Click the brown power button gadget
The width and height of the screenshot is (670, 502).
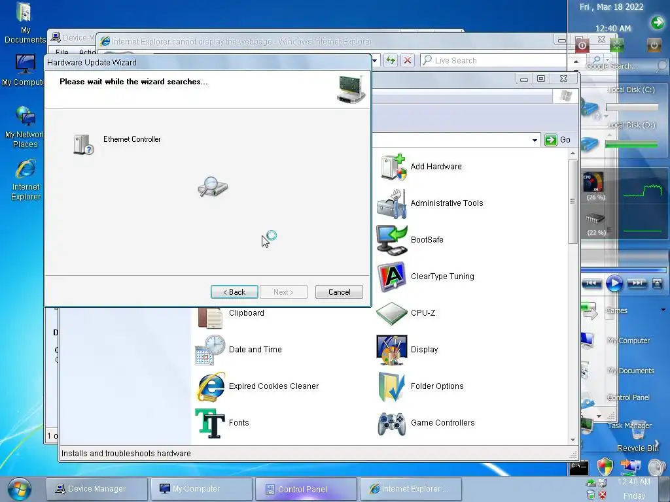[x=654, y=45]
